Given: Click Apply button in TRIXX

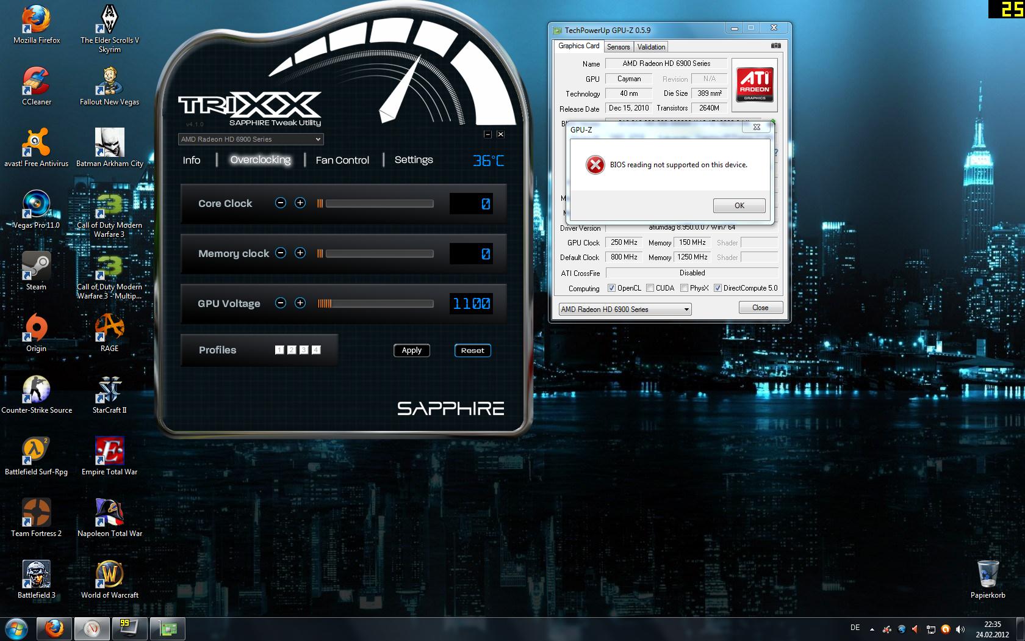Looking at the screenshot, I should pyautogui.click(x=412, y=350).
